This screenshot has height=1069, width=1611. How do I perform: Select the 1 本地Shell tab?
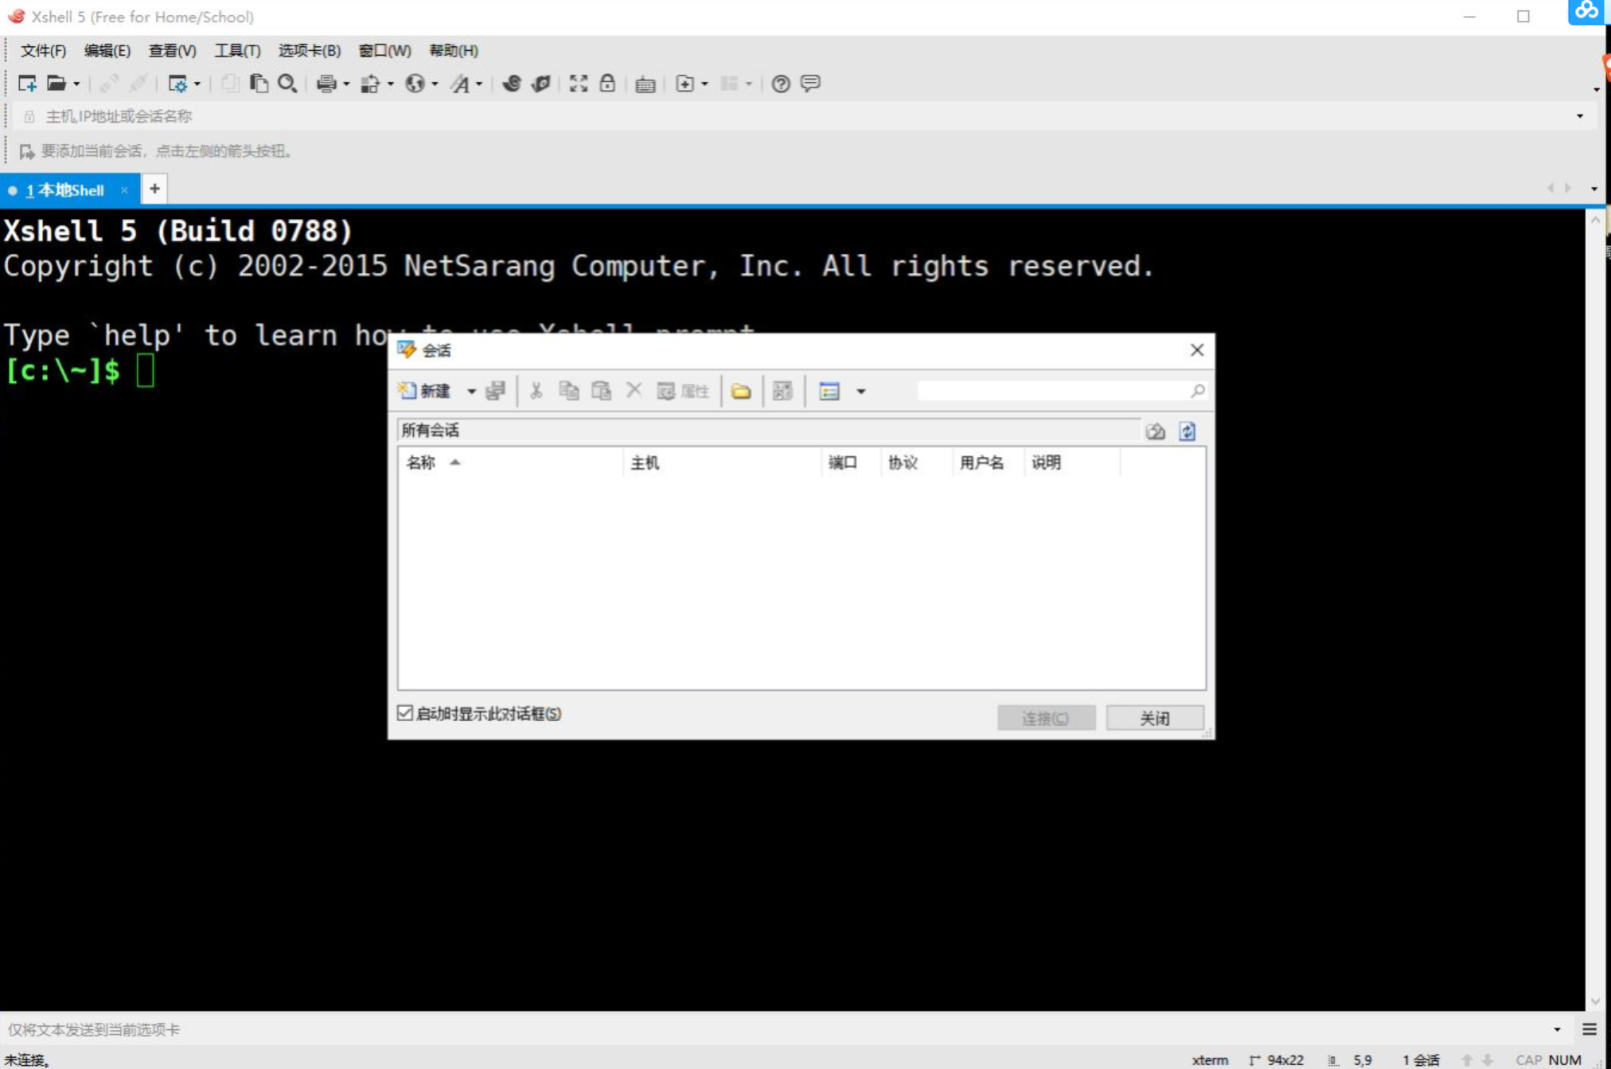click(x=65, y=190)
